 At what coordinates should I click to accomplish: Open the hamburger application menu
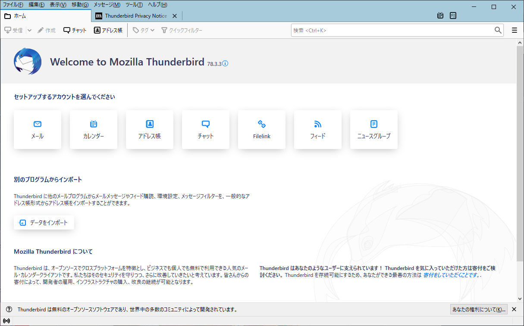pyautogui.click(x=514, y=30)
